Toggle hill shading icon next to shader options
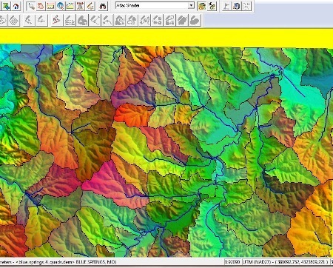This screenshot has width=333, height=268. [212, 6]
